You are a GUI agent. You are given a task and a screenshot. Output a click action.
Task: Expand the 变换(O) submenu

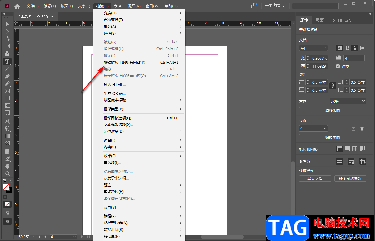pyautogui.click(x=139, y=13)
